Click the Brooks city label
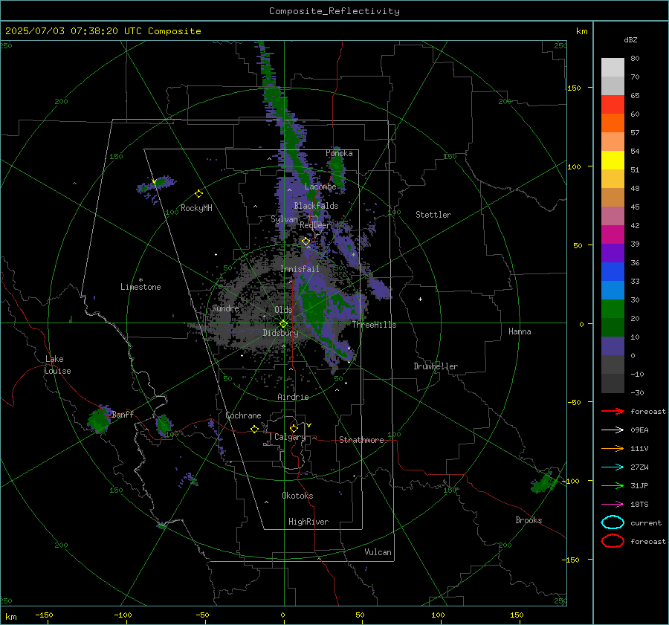This screenshot has height=625, width=669. 529,520
